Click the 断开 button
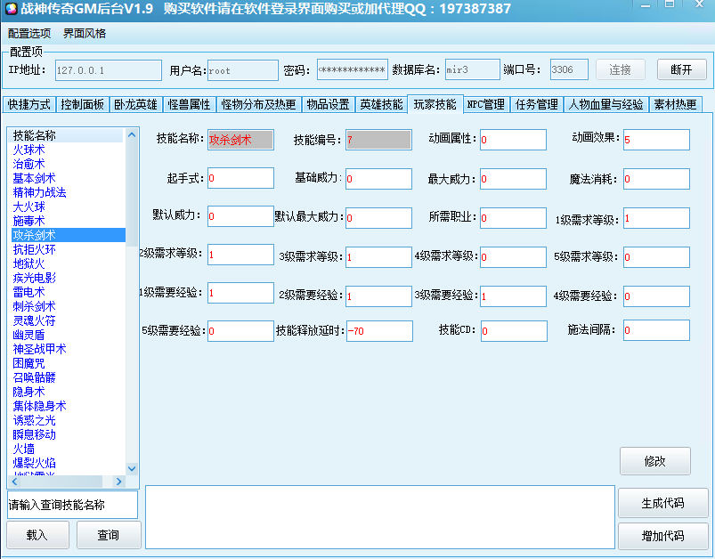This screenshot has width=715, height=559. pyautogui.click(x=681, y=69)
